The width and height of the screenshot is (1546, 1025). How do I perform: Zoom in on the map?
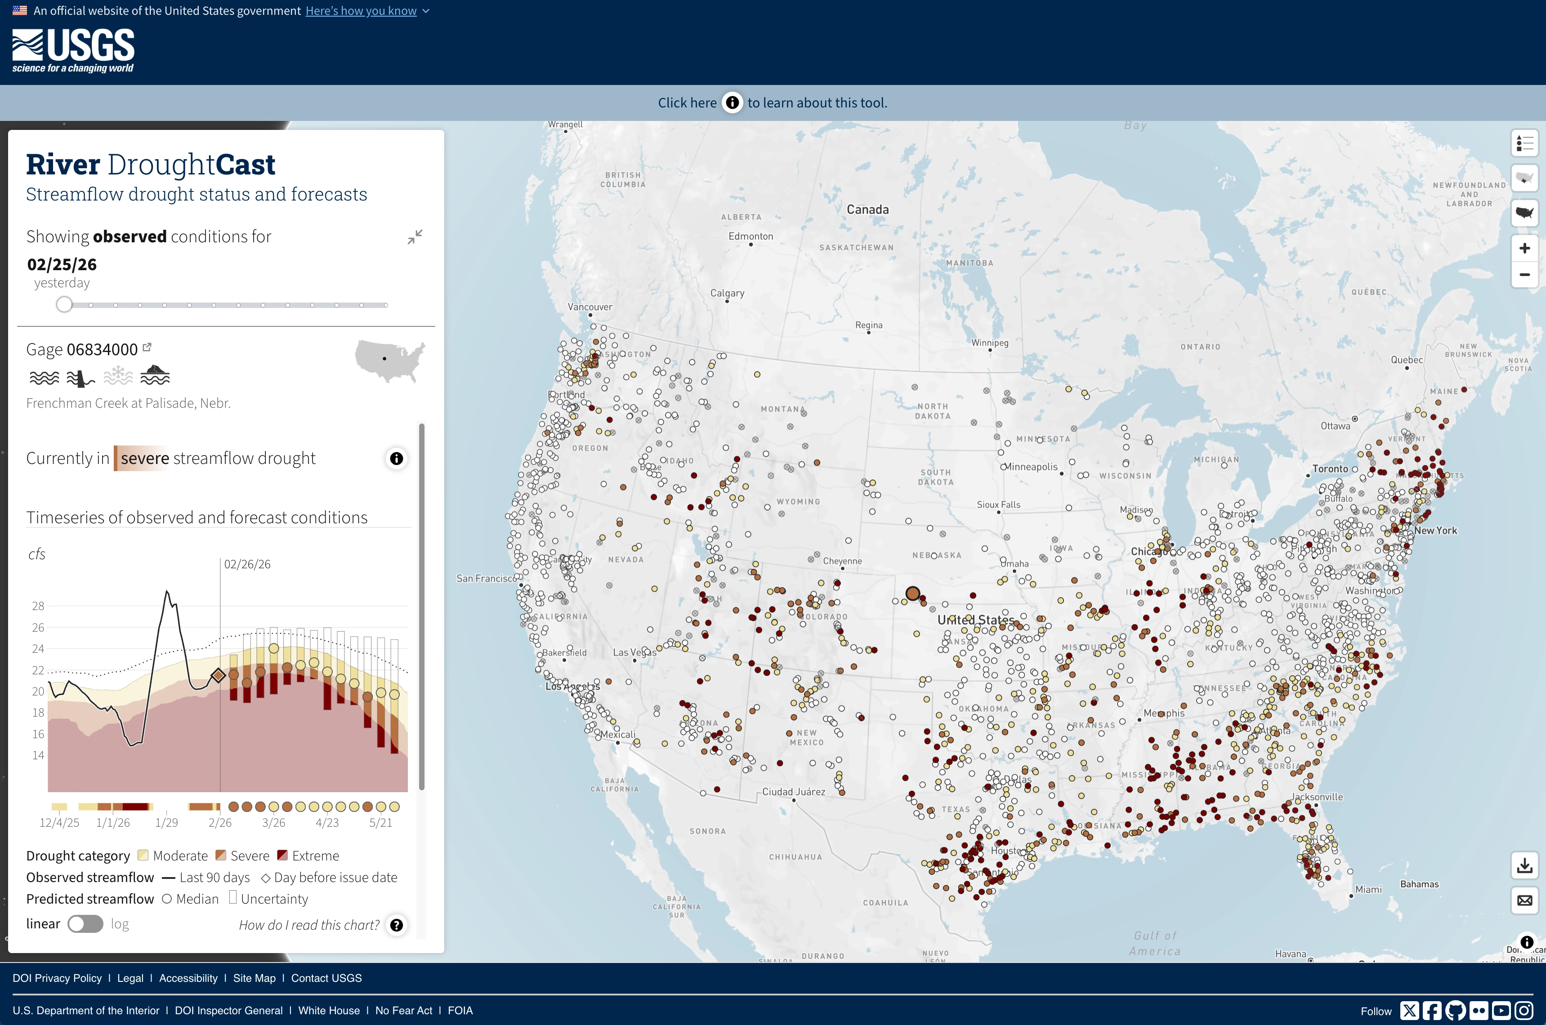click(1524, 249)
